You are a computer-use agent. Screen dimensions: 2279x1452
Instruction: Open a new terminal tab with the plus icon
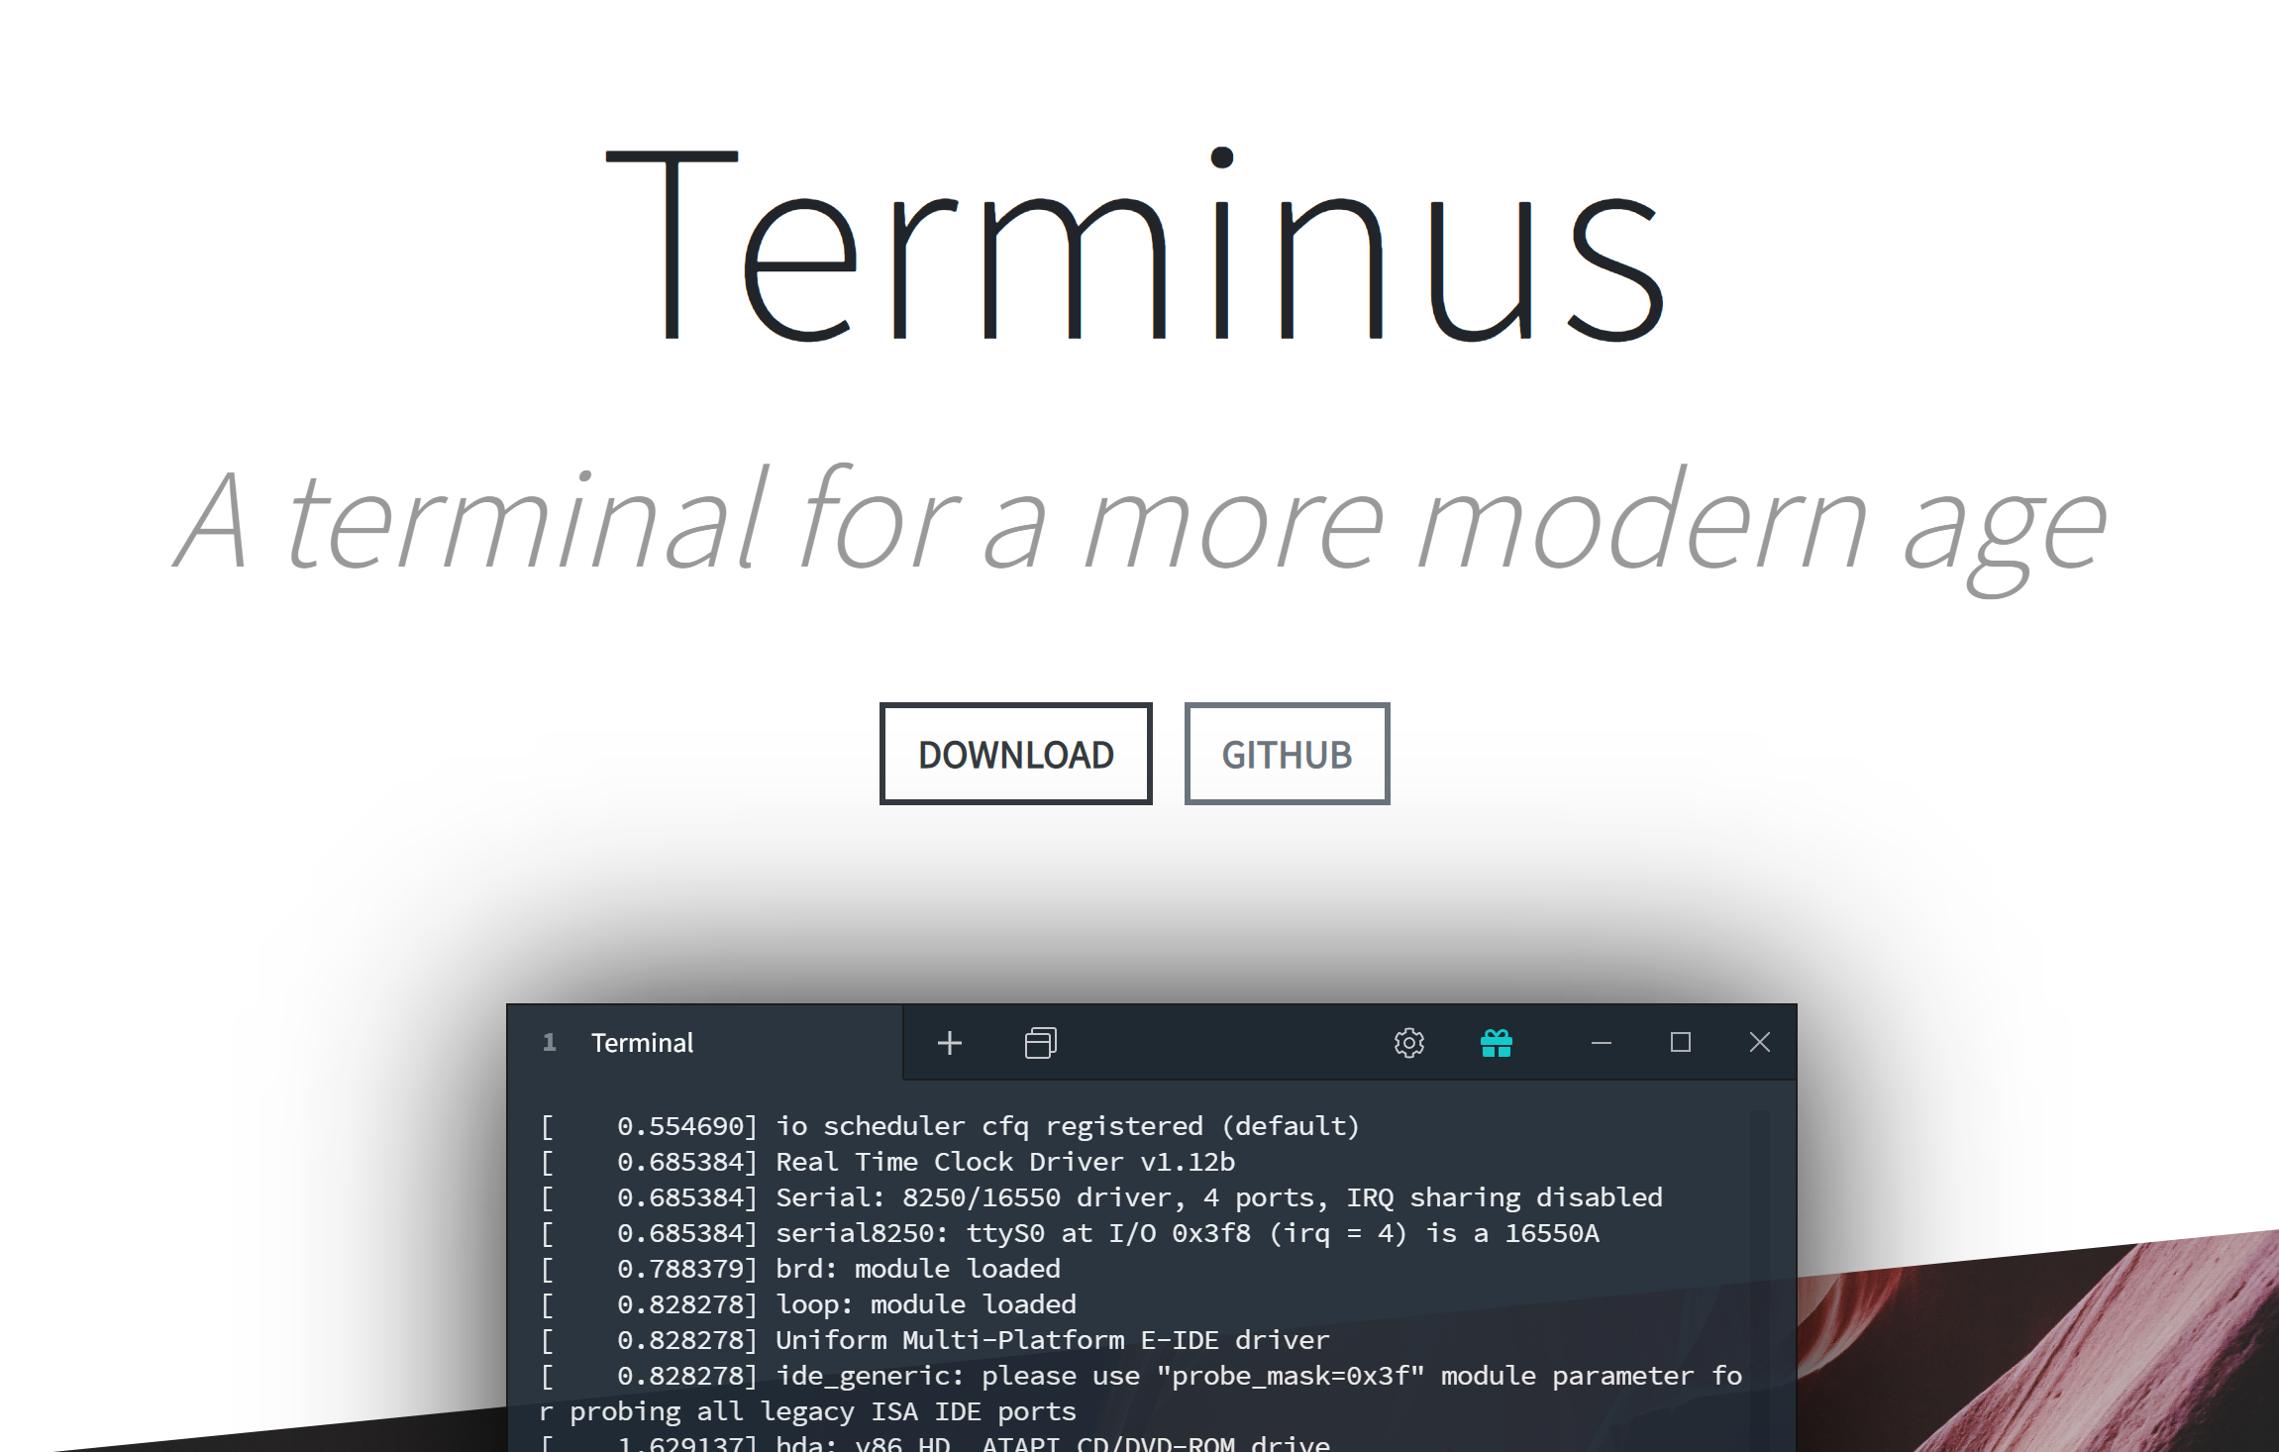point(950,1042)
